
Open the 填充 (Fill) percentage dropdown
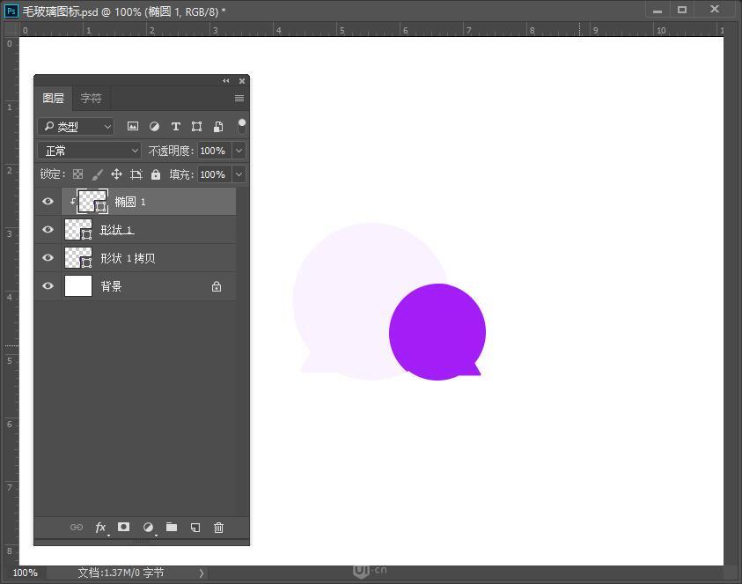238,174
